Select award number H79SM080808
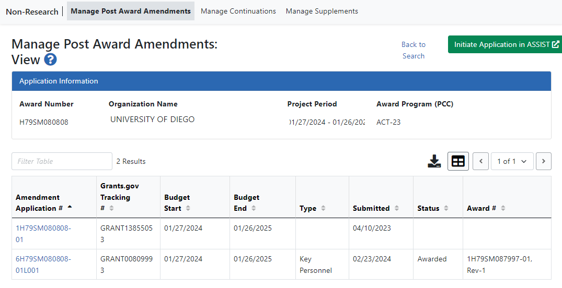Viewport: 562px width, 288px height. click(44, 123)
